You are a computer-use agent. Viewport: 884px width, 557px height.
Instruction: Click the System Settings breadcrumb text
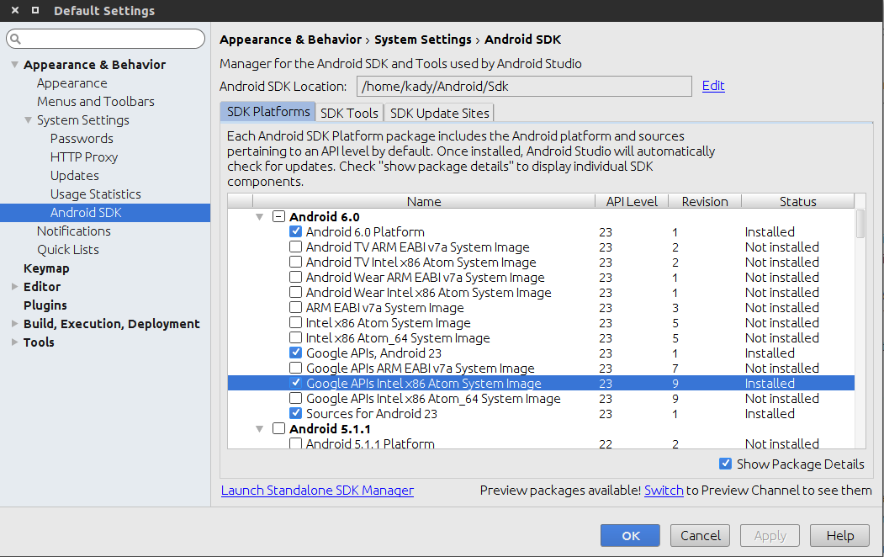tap(423, 40)
